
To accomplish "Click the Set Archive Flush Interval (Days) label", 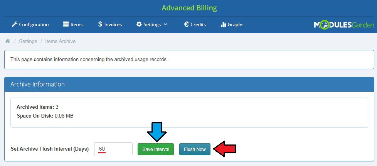I will click(x=50, y=149).
